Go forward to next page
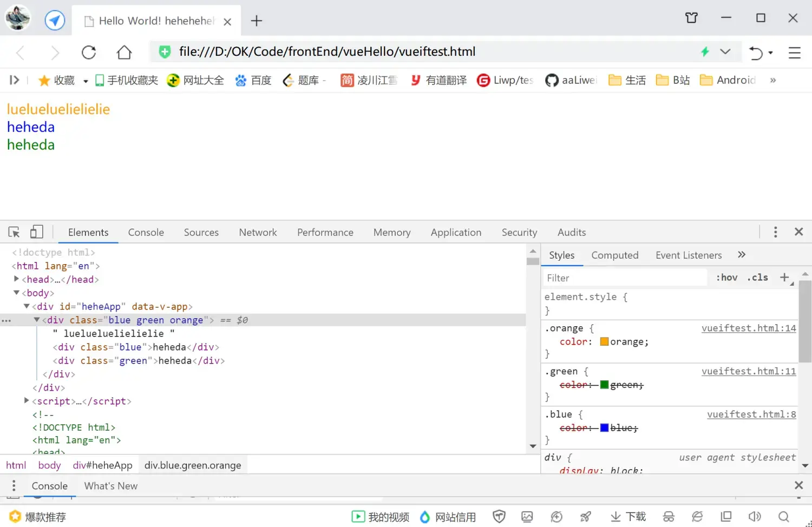Image resolution: width=812 pixels, height=527 pixels. [55, 52]
